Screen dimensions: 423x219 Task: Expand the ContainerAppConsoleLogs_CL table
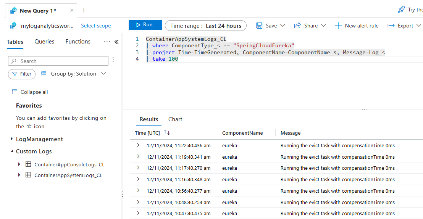tap(19, 164)
